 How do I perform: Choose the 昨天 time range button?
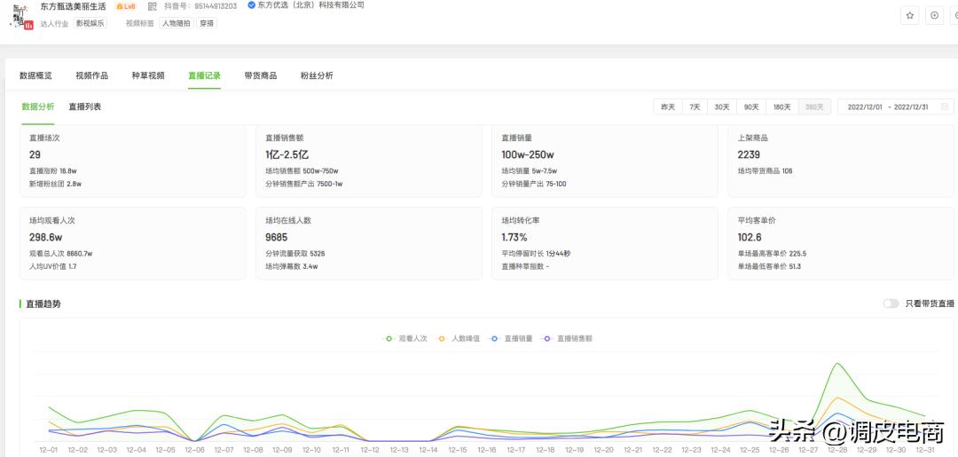[x=667, y=107]
